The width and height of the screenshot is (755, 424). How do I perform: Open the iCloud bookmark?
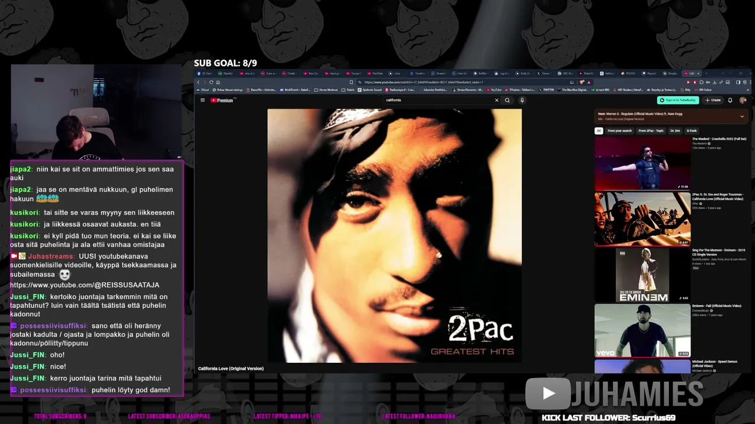(203, 90)
